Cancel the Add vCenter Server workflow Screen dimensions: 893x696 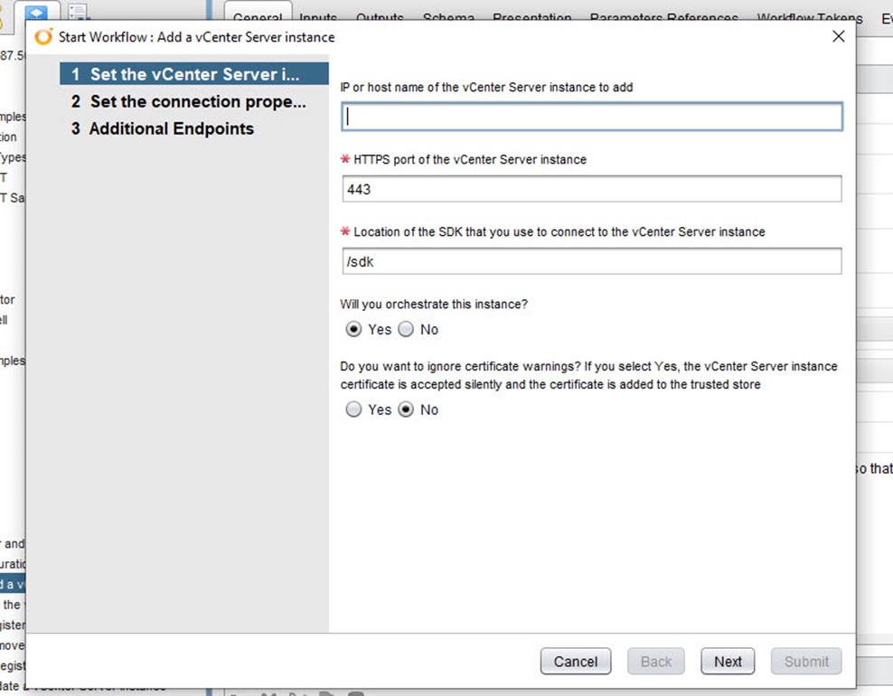coord(576,662)
